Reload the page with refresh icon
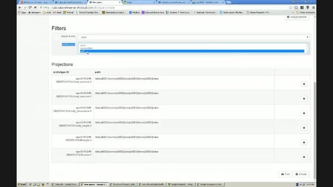Screen dimensions: 333x187 click(30, 8)
